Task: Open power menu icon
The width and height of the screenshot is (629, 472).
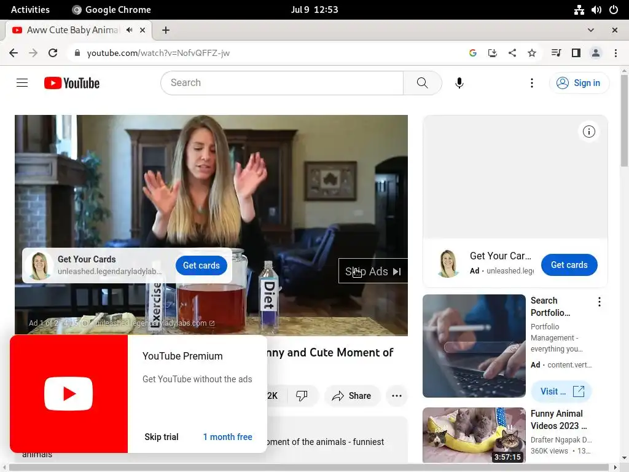Action: click(x=614, y=10)
